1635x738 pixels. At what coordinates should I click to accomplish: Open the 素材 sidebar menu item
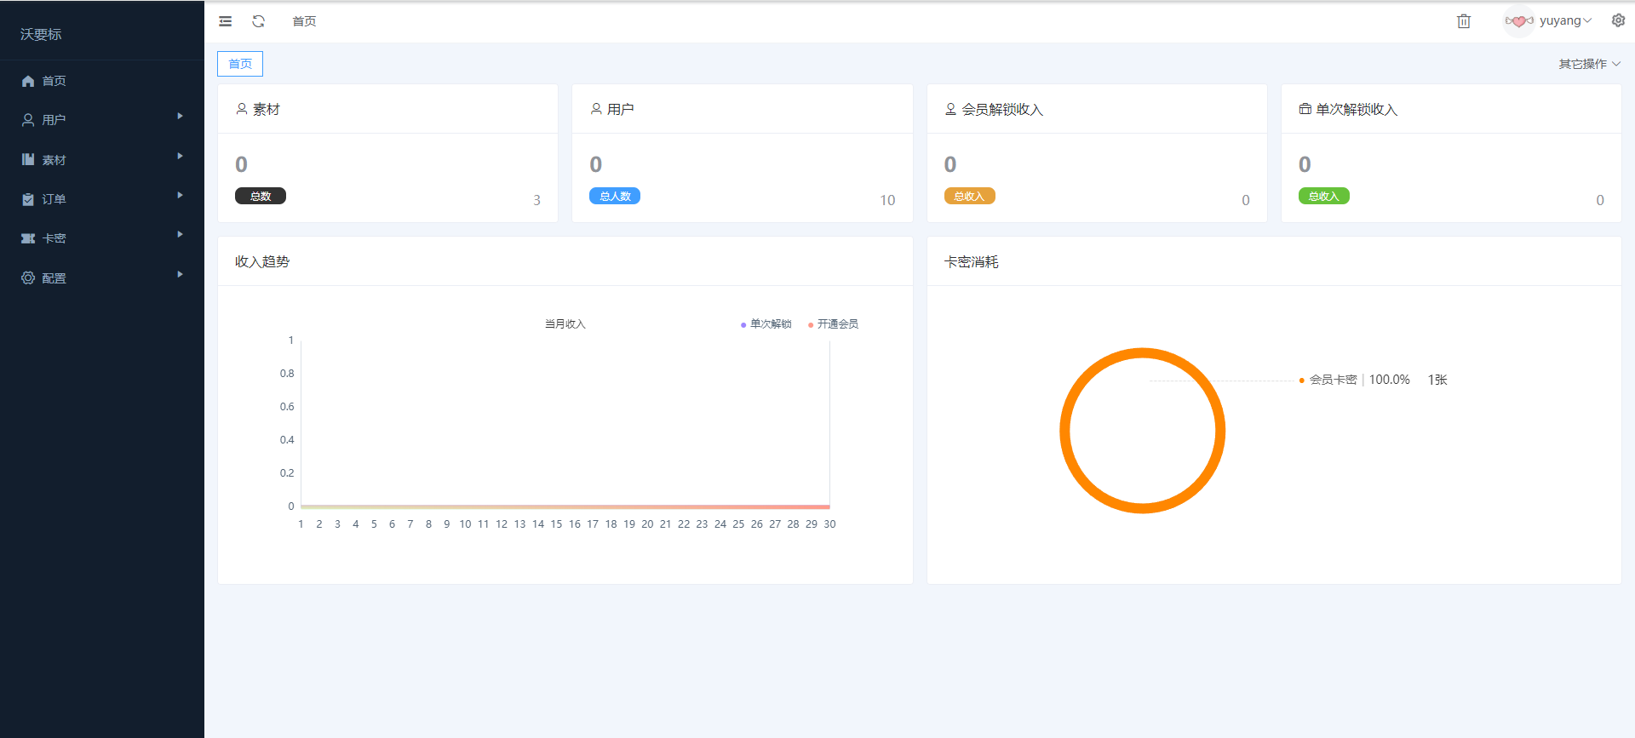click(x=102, y=159)
